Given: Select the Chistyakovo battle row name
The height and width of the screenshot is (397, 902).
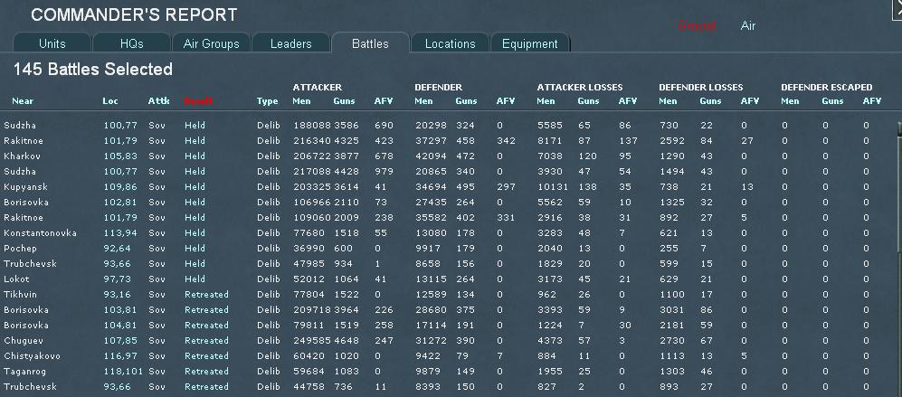Looking at the screenshot, I should [x=32, y=356].
